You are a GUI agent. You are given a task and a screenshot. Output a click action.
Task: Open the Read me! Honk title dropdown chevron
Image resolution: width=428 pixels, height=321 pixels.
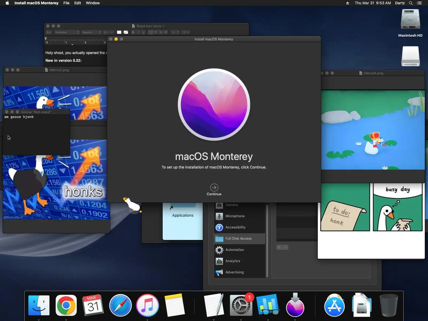click(163, 26)
